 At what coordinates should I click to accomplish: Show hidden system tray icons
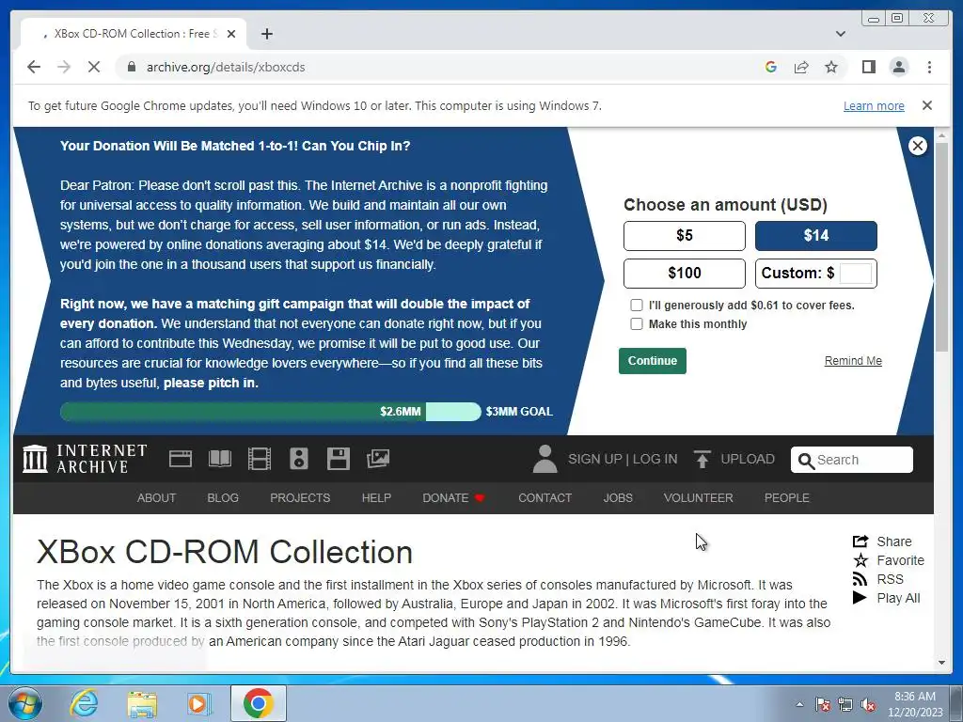tap(799, 704)
